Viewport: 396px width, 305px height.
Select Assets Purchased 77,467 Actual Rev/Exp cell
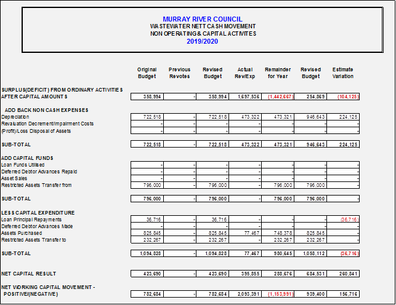pyautogui.click(x=245, y=233)
